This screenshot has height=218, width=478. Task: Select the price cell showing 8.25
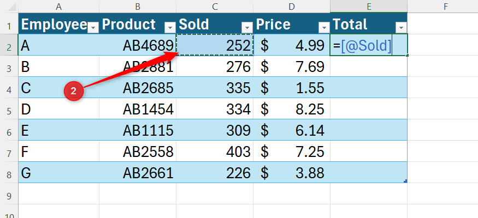[292, 109]
